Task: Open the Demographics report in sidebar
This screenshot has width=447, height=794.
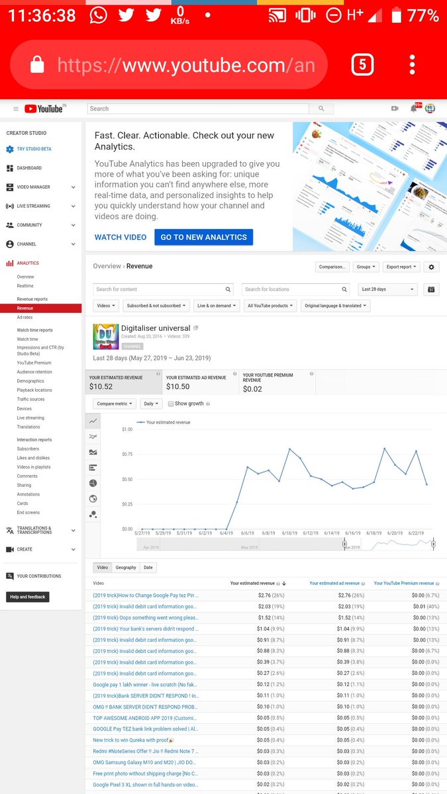Action: [x=30, y=381]
